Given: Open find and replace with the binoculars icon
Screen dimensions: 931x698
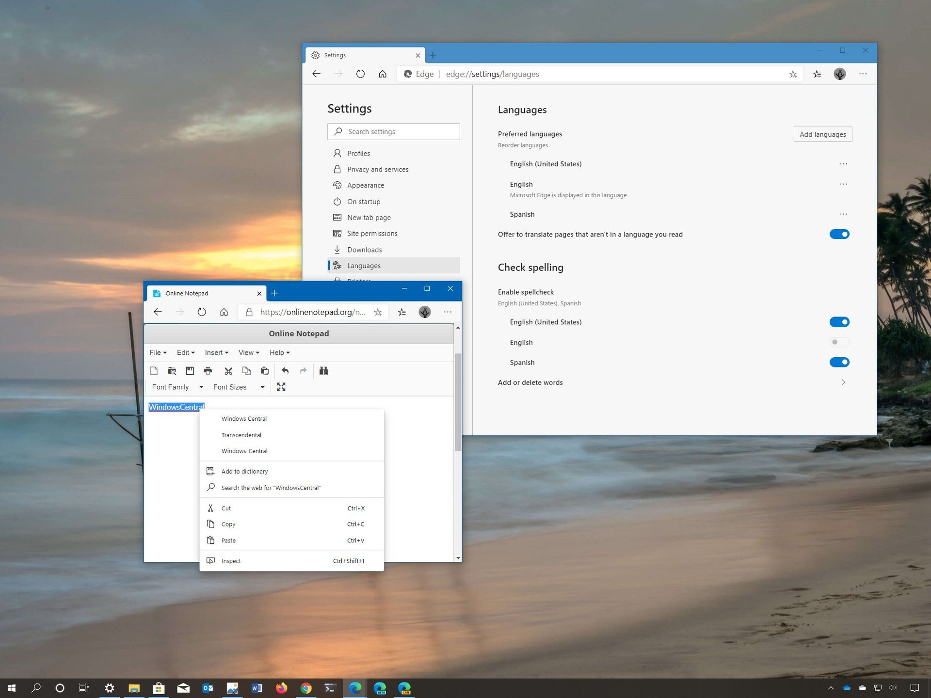Looking at the screenshot, I should 323,371.
